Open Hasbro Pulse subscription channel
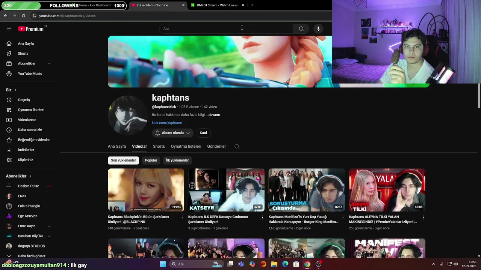 click(29, 186)
